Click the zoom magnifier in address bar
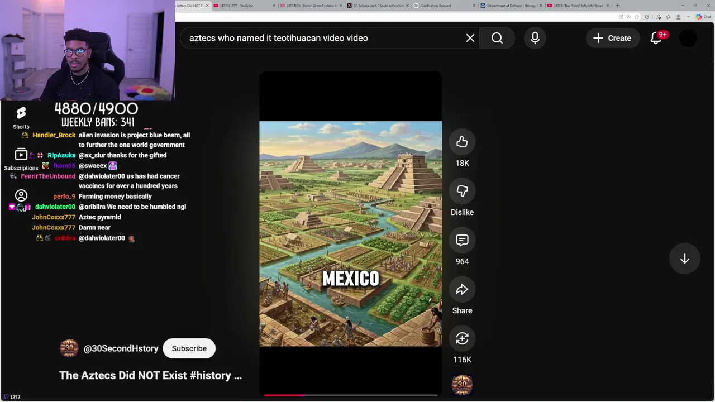715x402 pixels. coord(628,17)
